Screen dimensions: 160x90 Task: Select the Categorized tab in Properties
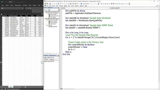52,59
